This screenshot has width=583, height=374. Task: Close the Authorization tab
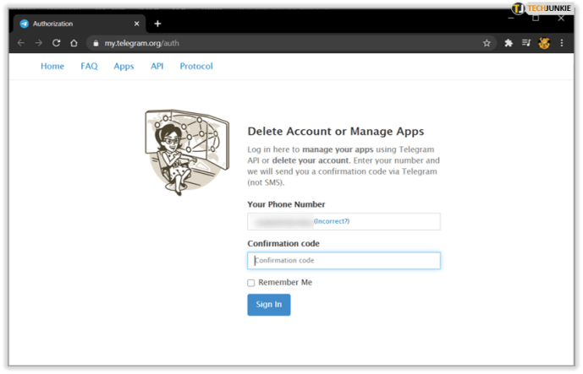[137, 24]
